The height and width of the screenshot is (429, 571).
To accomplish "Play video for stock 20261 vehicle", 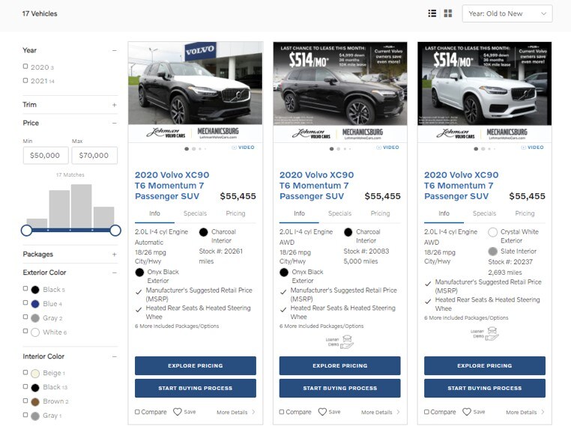I will pos(244,147).
